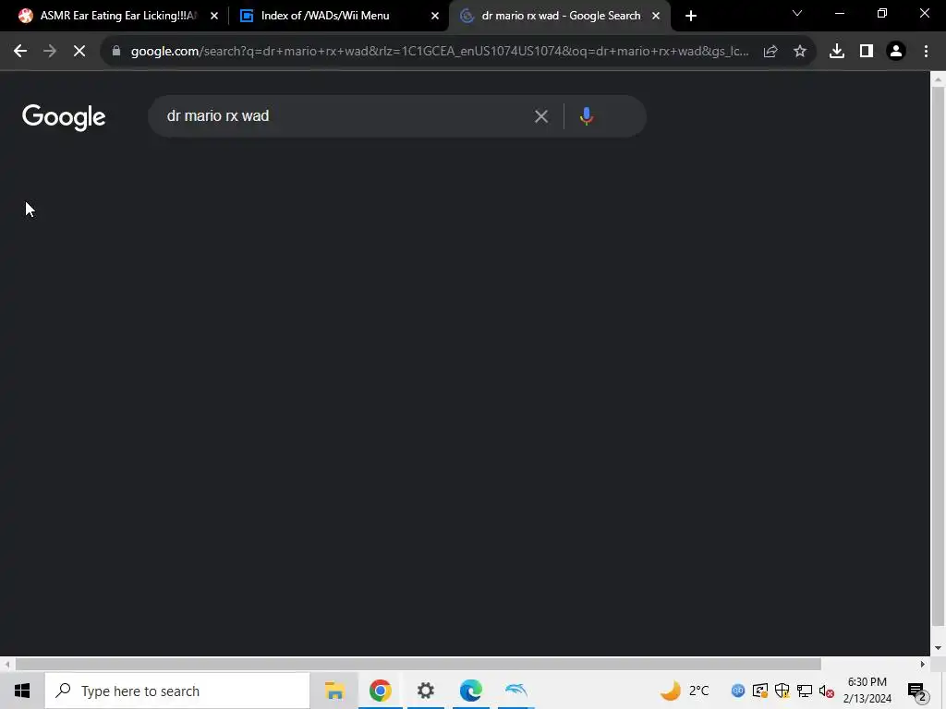Open Chrome from the taskbar
The image size is (946, 709).
coord(380,691)
